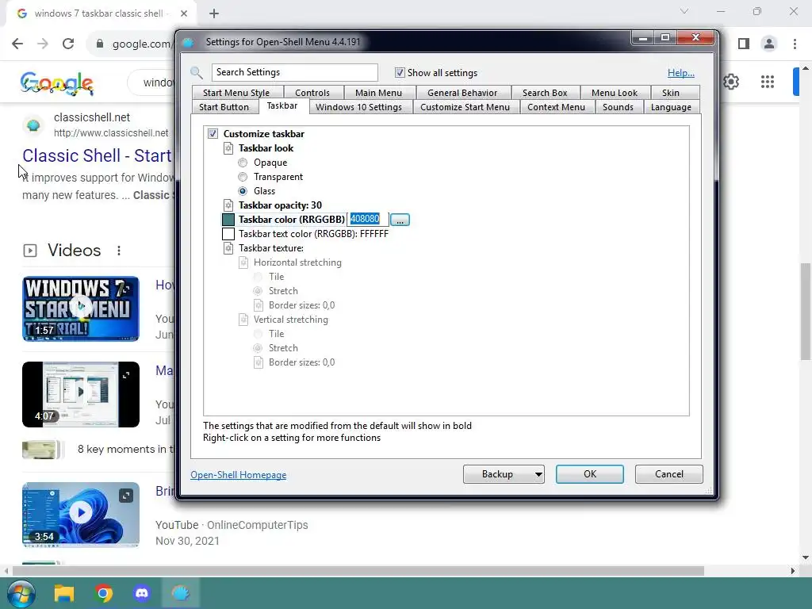Click the Backup button
The width and height of the screenshot is (812, 609).
pos(498,474)
